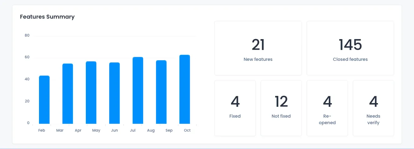The width and height of the screenshot is (414, 149).
Task: Click the fifth bar from the left
Action: click(x=138, y=91)
